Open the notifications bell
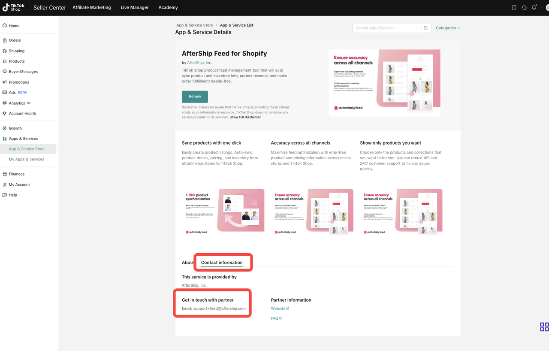 534,8
